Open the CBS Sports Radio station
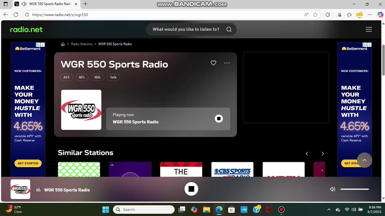Viewport: 385px width, 216px height. (x=232, y=169)
